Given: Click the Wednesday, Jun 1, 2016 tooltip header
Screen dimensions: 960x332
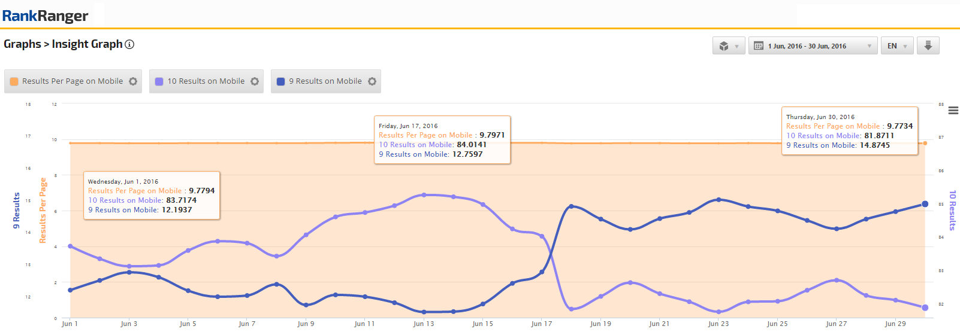Looking at the screenshot, I should pyautogui.click(x=123, y=182).
